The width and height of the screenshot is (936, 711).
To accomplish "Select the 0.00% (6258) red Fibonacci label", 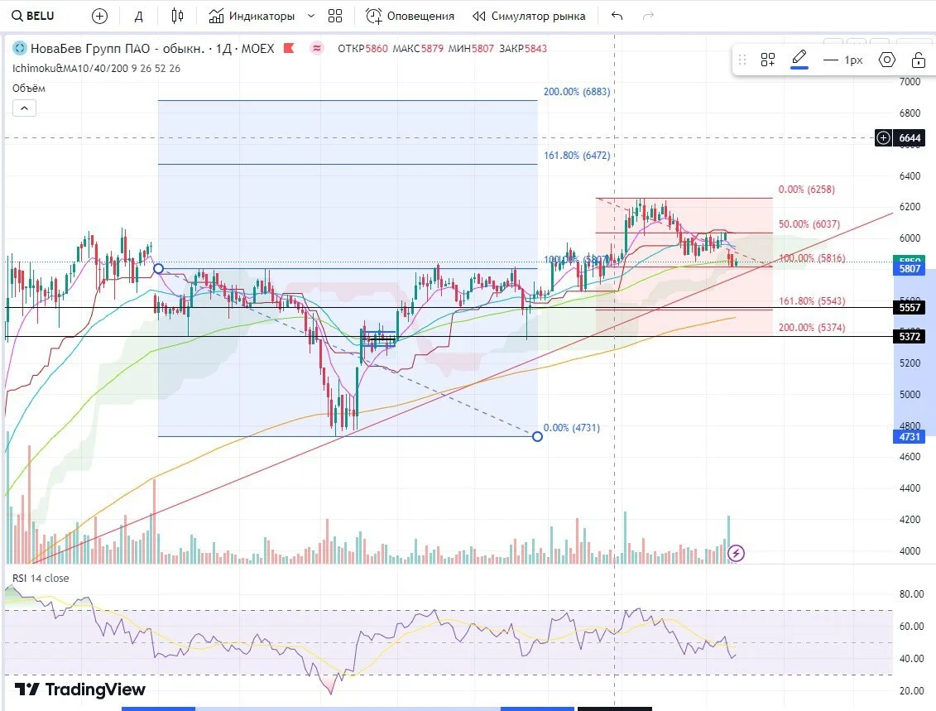I will (x=806, y=190).
